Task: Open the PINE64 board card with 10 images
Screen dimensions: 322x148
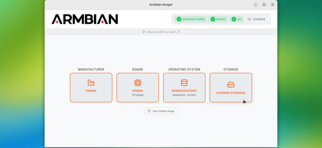Action: 138,87
